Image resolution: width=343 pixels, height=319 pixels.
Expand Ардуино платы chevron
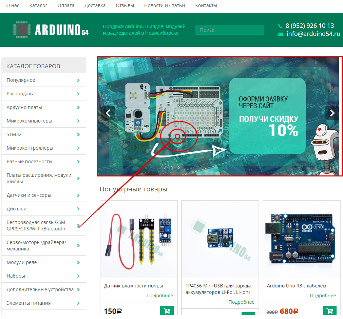click(x=78, y=108)
